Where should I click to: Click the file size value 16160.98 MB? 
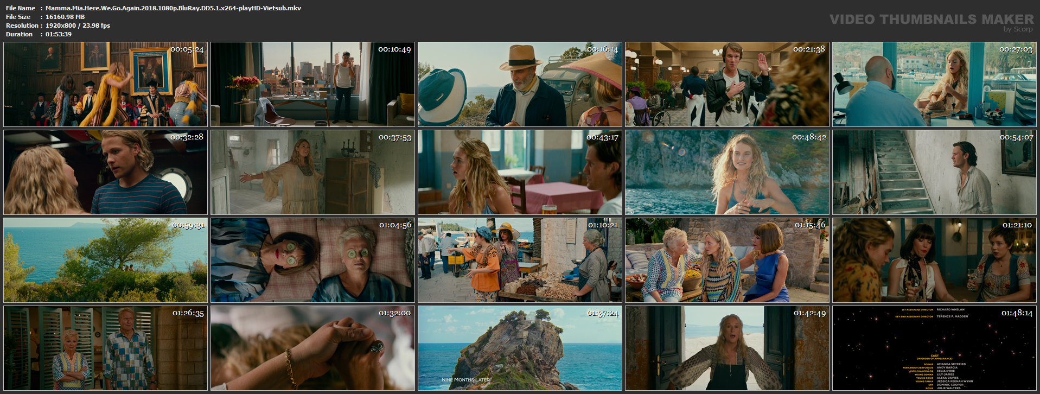(x=65, y=17)
